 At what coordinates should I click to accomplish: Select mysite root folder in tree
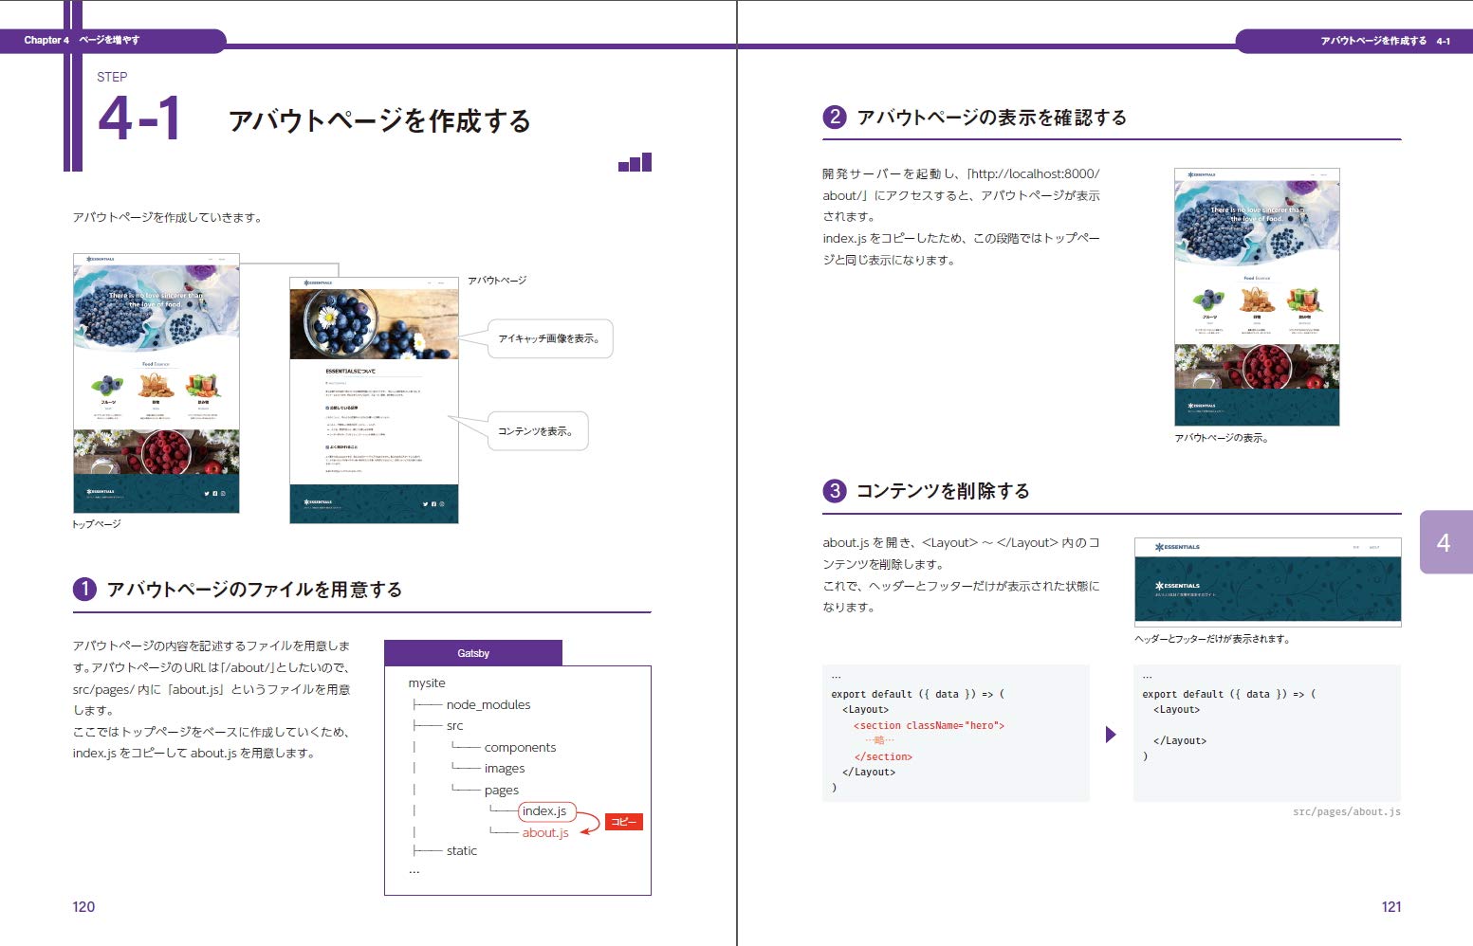(427, 682)
